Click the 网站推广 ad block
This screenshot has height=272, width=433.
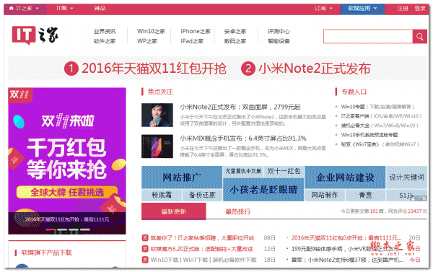(182, 177)
